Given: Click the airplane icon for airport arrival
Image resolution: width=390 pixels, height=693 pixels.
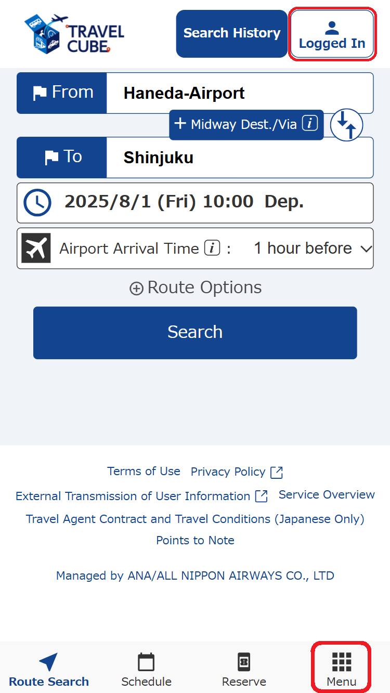Looking at the screenshot, I should coord(36,248).
